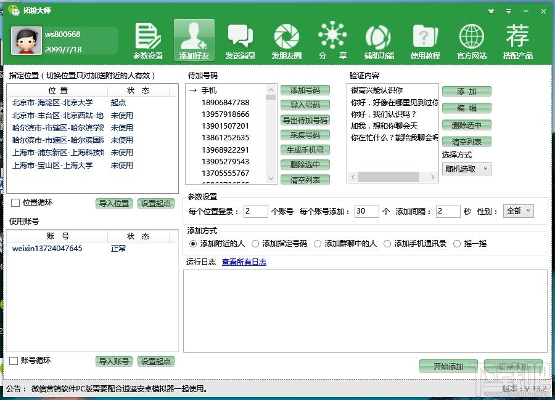Click the 每个位置登录 accounts input field

(256, 211)
